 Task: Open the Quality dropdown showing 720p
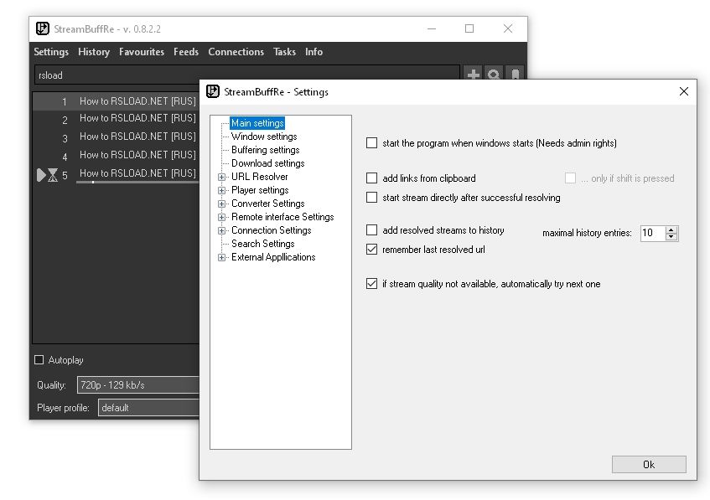pos(138,385)
